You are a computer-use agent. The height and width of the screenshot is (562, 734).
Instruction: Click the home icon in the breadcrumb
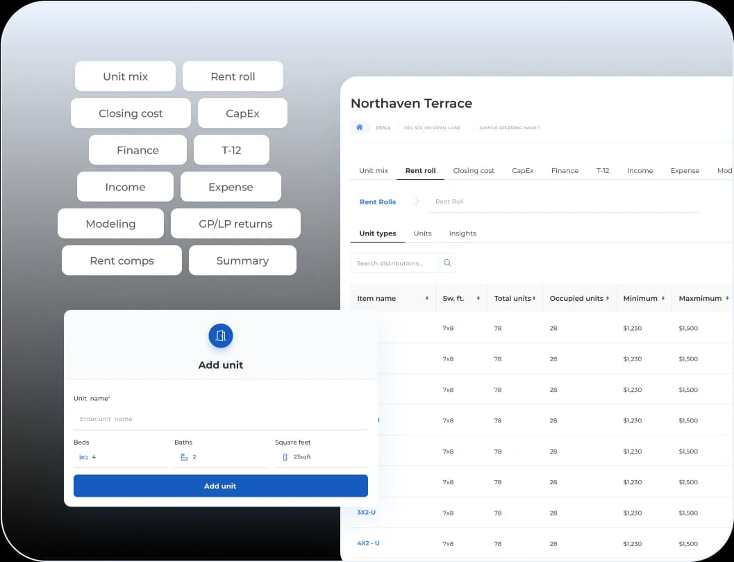click(359, 128)
